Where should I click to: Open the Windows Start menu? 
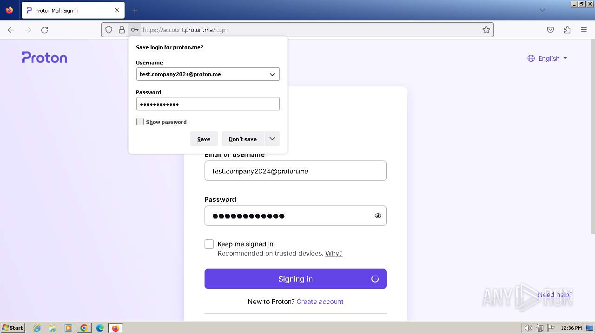click(13, 328)
